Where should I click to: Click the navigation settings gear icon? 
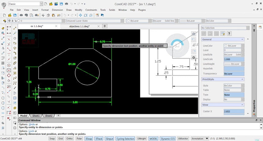tap(194, 58)
